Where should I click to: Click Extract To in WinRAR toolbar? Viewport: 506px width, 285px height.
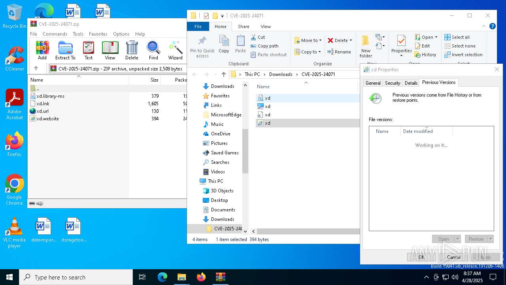tap(65, 50)
